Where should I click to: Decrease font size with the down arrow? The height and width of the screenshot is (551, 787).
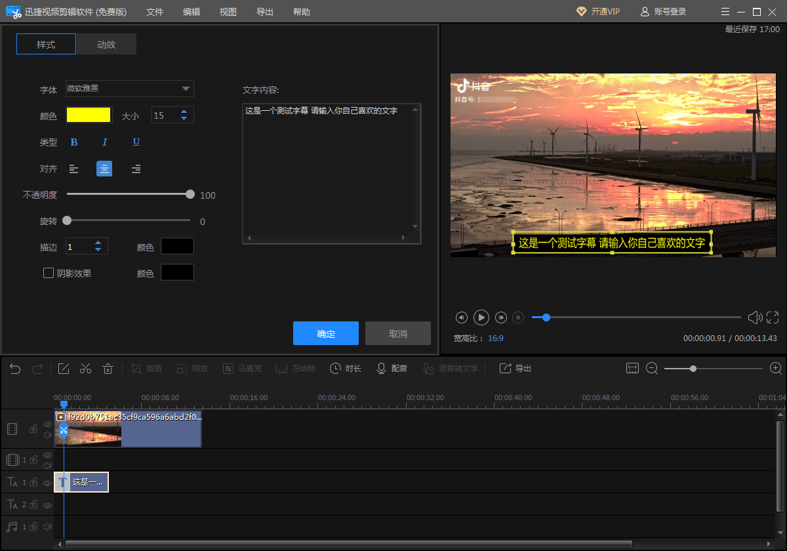point(184,119)
